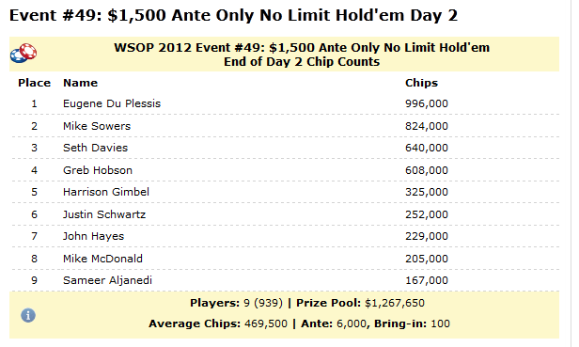Select player name Mike McDonald

(102, 259)
